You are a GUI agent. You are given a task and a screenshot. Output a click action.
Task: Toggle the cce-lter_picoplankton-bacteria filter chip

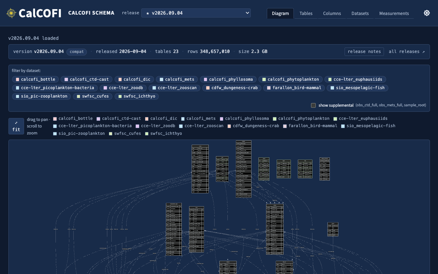[x=55, y=88]
